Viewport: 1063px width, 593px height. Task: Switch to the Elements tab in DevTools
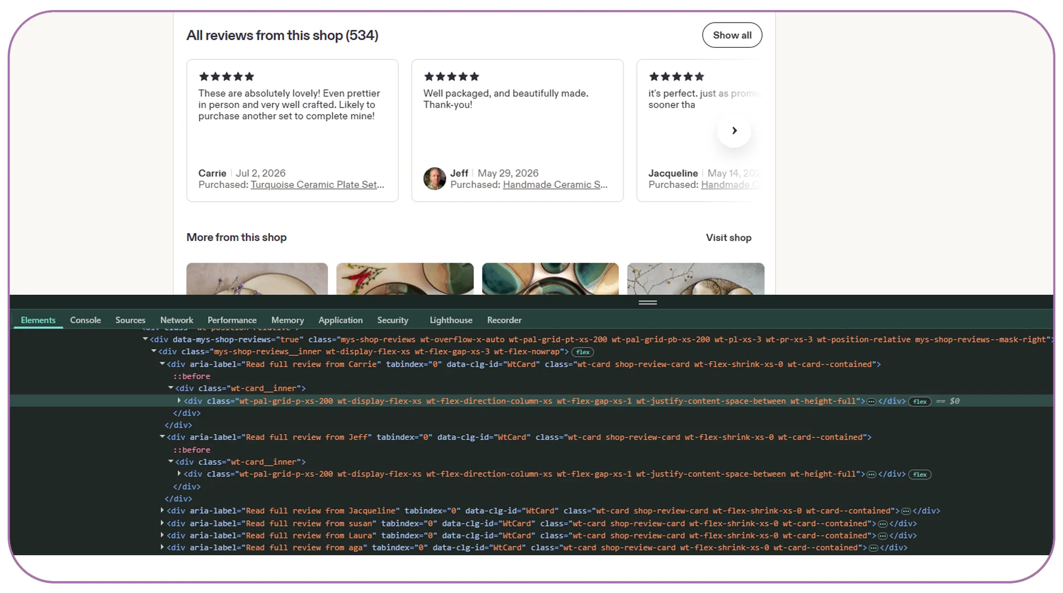[x=38, y=320]
